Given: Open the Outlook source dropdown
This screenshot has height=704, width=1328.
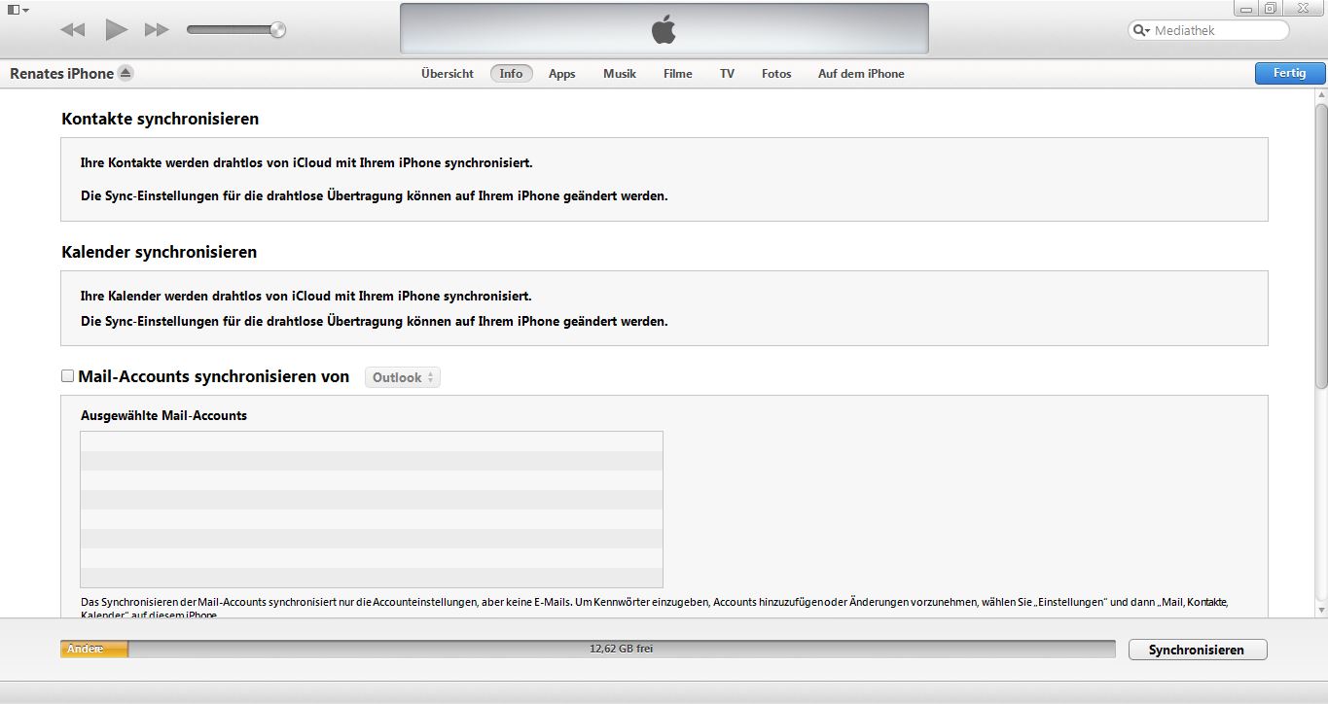Looking at the screenshot, I should 403,377.
